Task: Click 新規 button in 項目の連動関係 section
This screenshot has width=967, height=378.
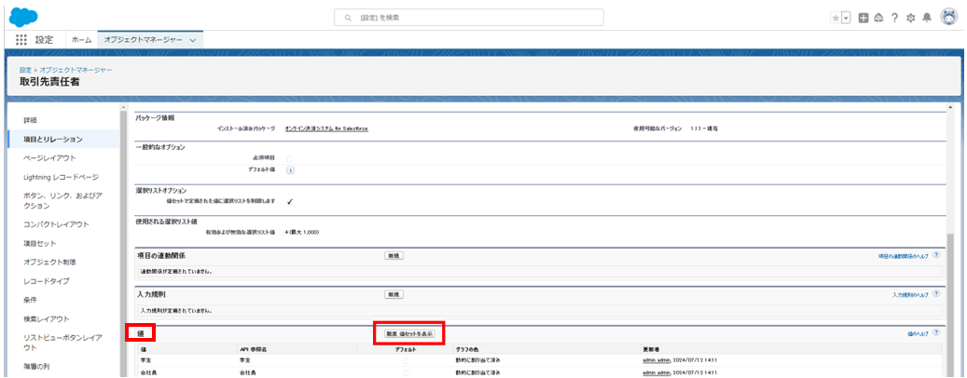Action: (394, 255)
